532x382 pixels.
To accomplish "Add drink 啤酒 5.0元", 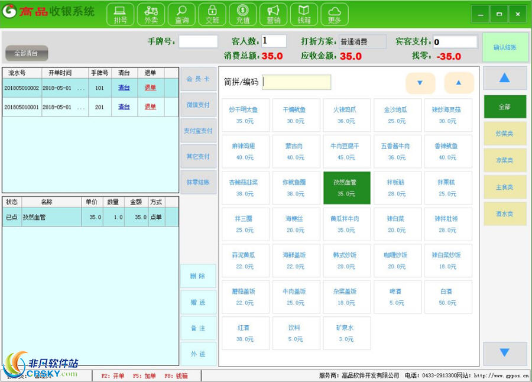I will point(397,297).
